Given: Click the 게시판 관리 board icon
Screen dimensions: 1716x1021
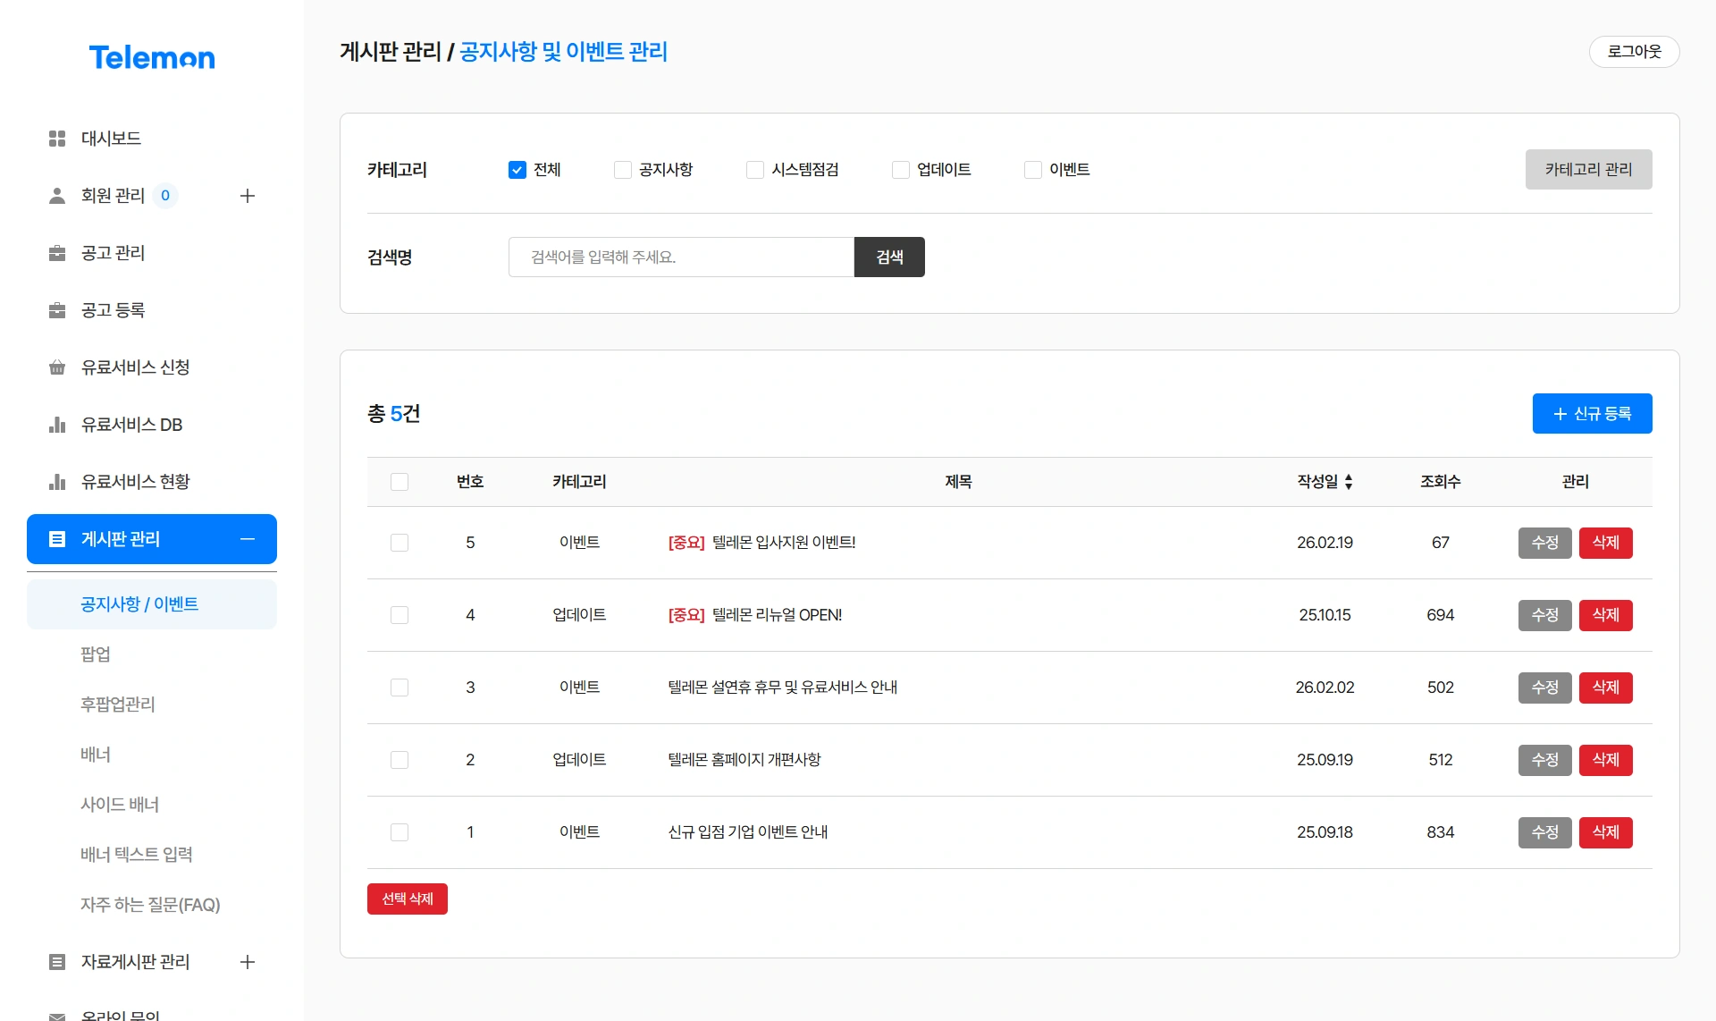Looking at the screenshot, I should pos(56,539).
